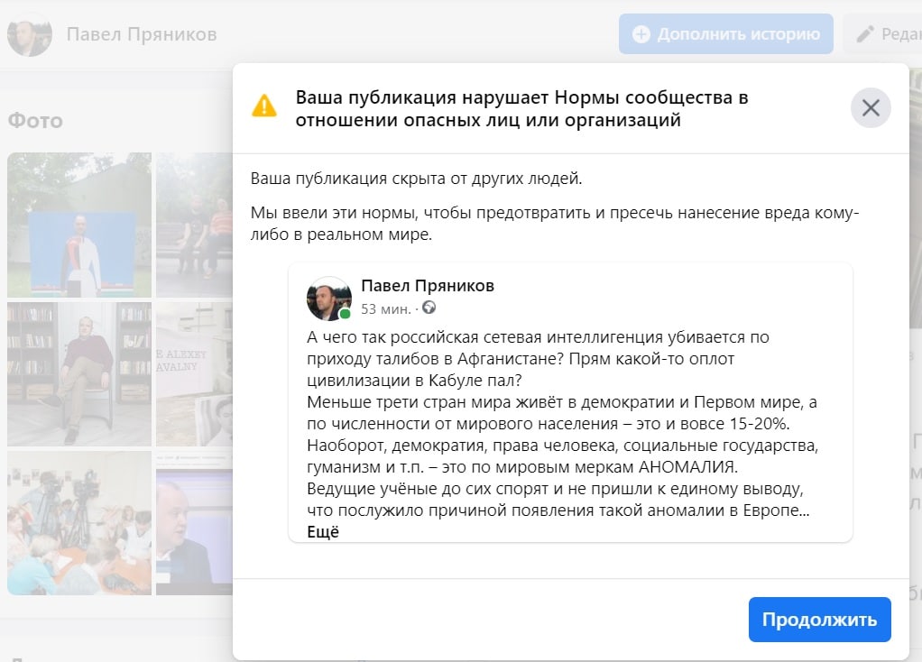The image size is (922, 662).
Task: Click the pencil edit icon in the header
Action: click(865, 34)
